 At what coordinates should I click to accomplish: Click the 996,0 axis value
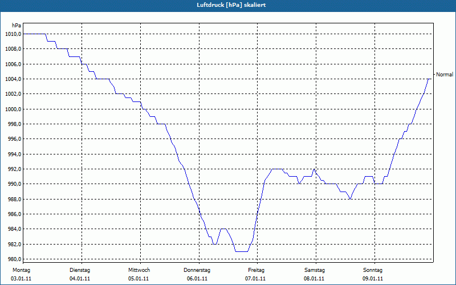tap(14, 139)
